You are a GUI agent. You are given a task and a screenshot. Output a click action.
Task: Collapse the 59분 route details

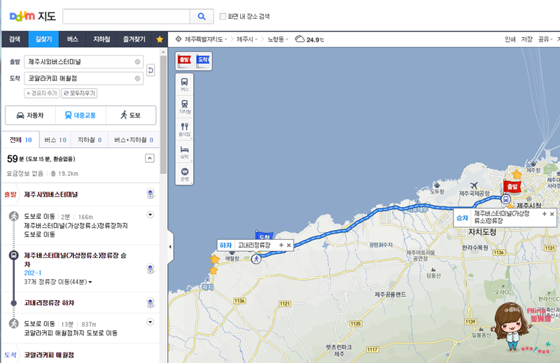pos(150,159)
